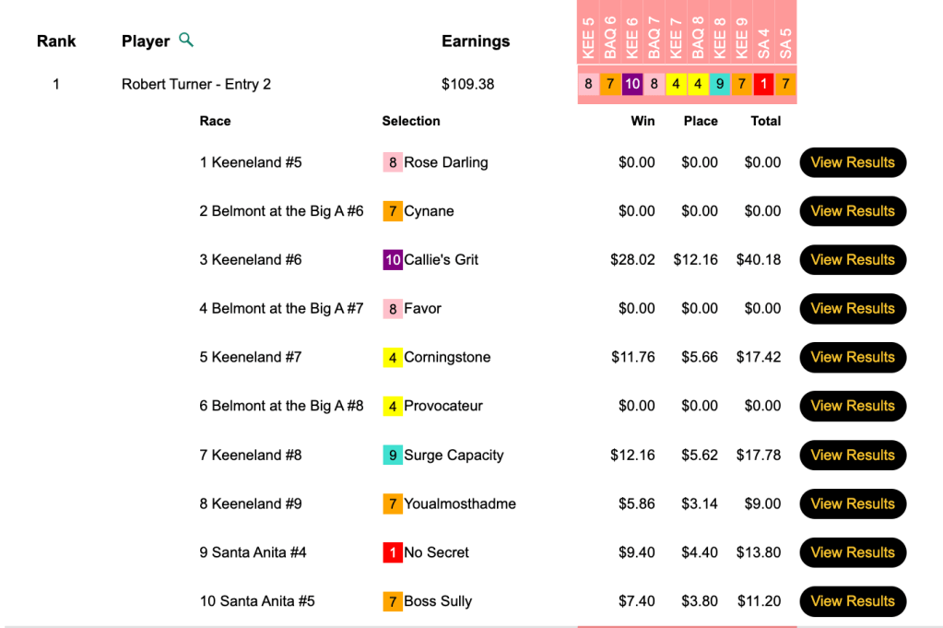Click the orange 7 badge beside Cynane
Image resolution: width=943 pixels, height=628 pixels.
click(x=393, y=211)
